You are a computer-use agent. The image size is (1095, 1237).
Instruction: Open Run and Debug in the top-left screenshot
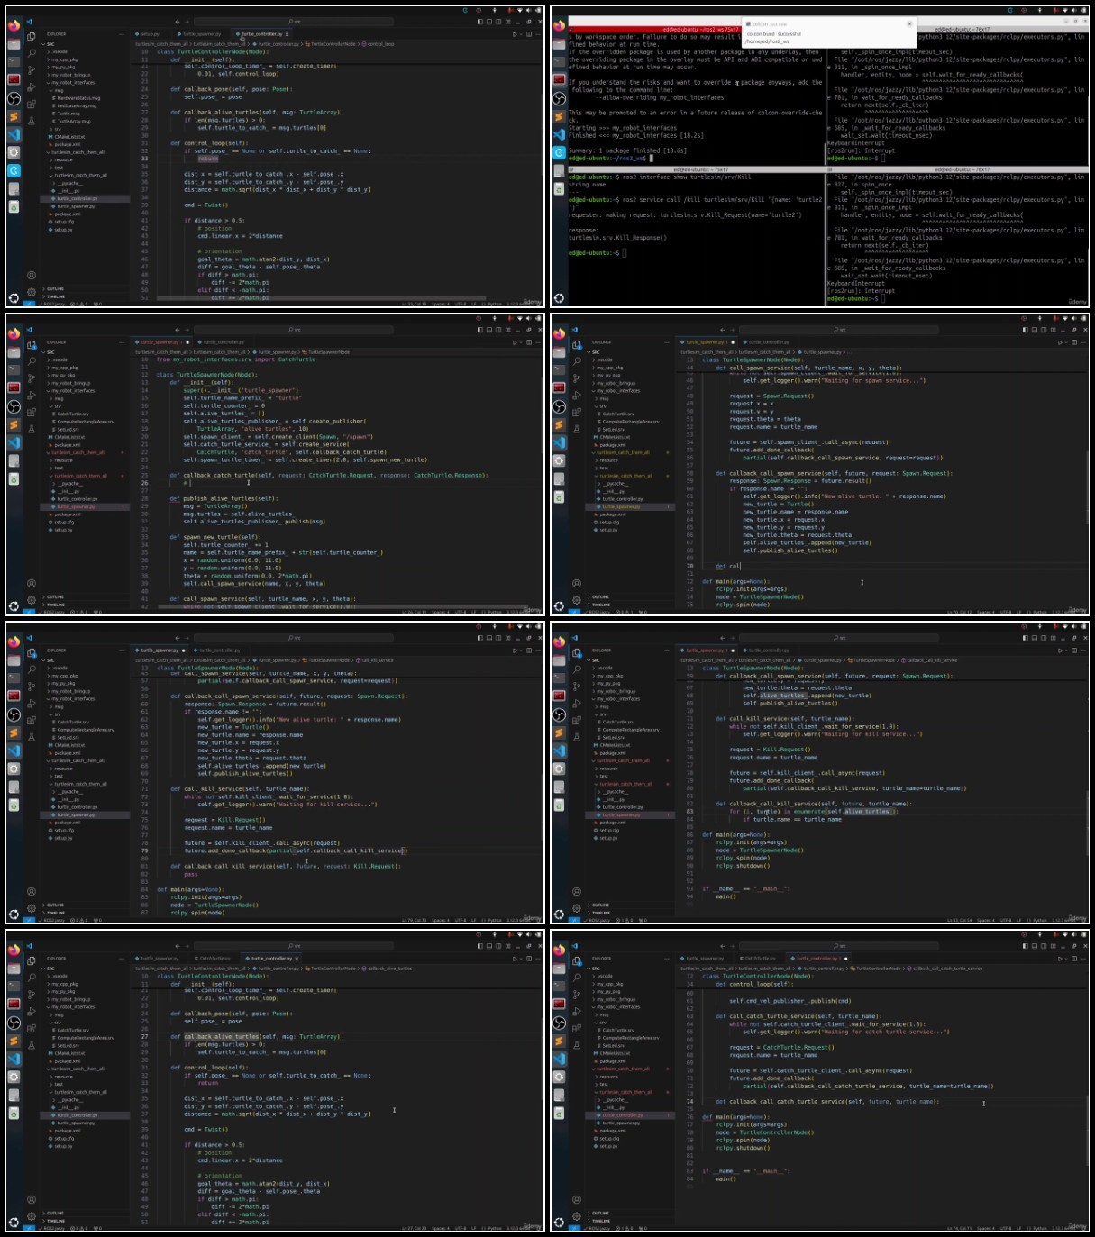(x=32, y=86)
